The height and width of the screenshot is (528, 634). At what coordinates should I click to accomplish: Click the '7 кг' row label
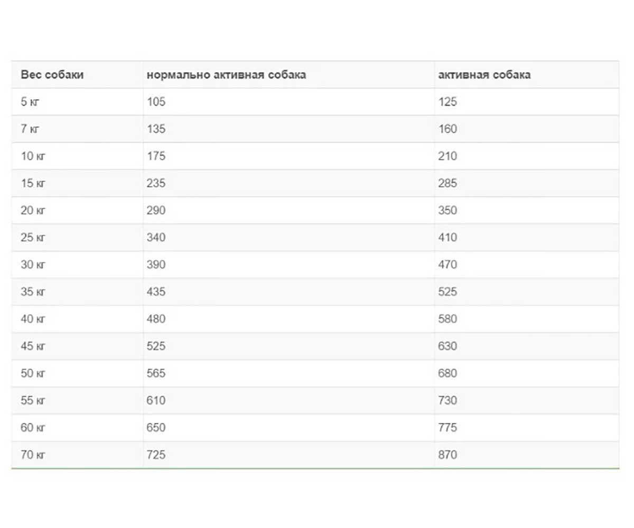click(x=30, y=129)
